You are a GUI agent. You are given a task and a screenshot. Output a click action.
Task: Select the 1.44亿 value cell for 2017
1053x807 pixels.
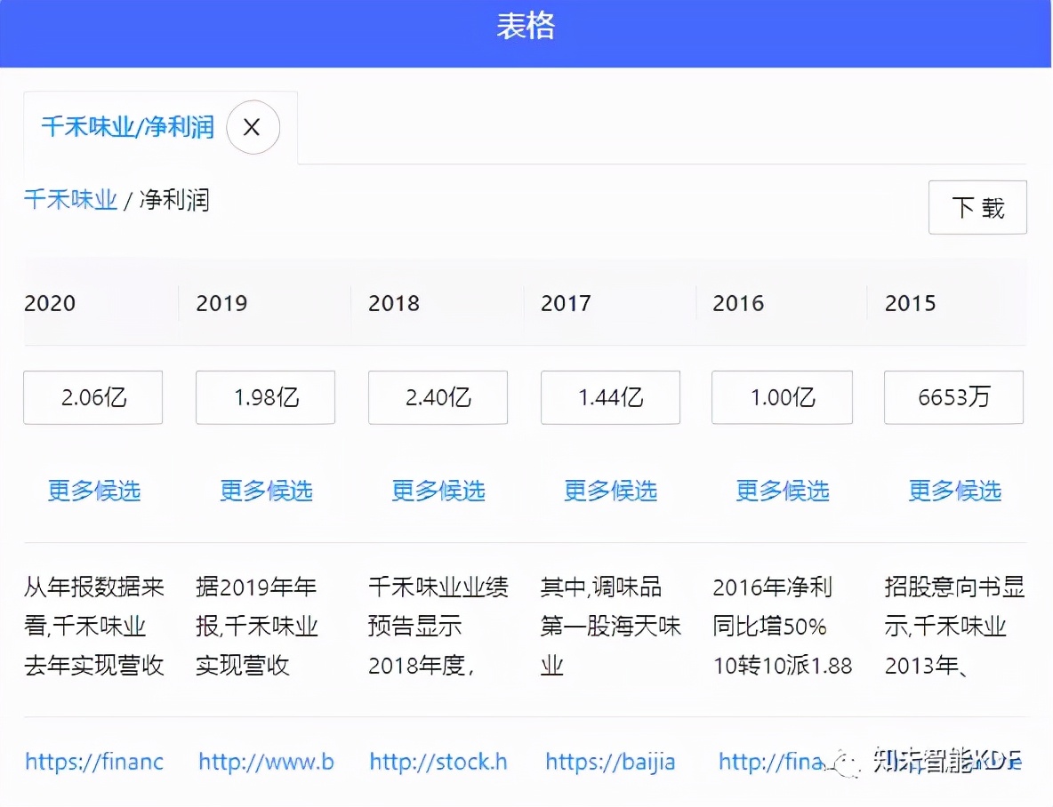[610, 397]
